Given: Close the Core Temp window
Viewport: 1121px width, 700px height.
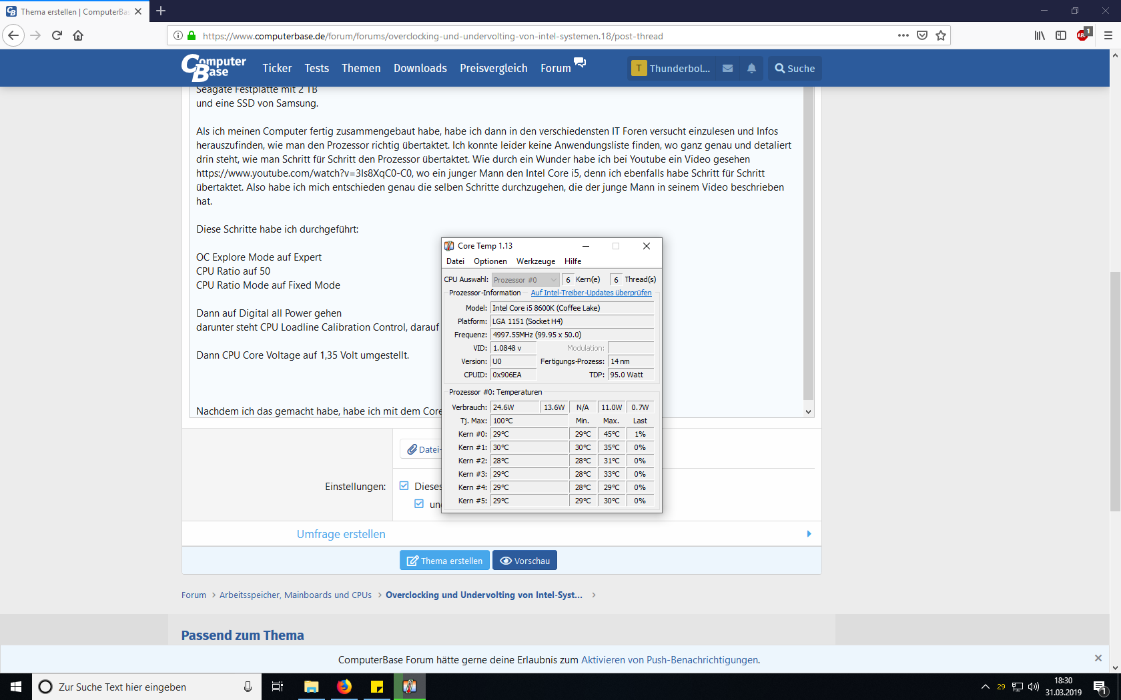Looking at the screenshot, I should (x=647, y=246).
